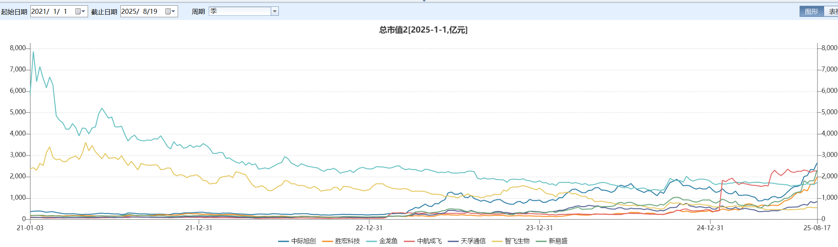Click the chart title 总市值2
The height and width of the screenshot is (247, 838).
423,30
